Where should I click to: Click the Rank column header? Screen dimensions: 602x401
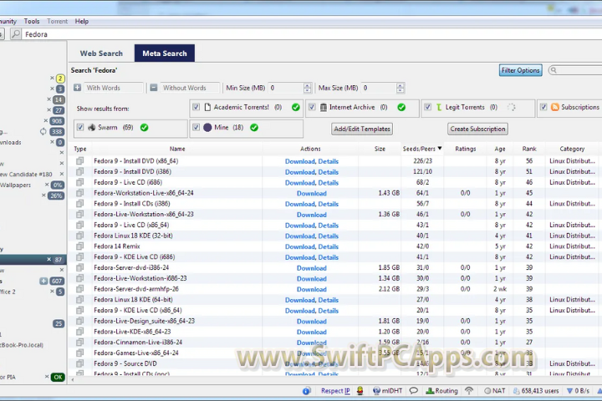(529, 149)
